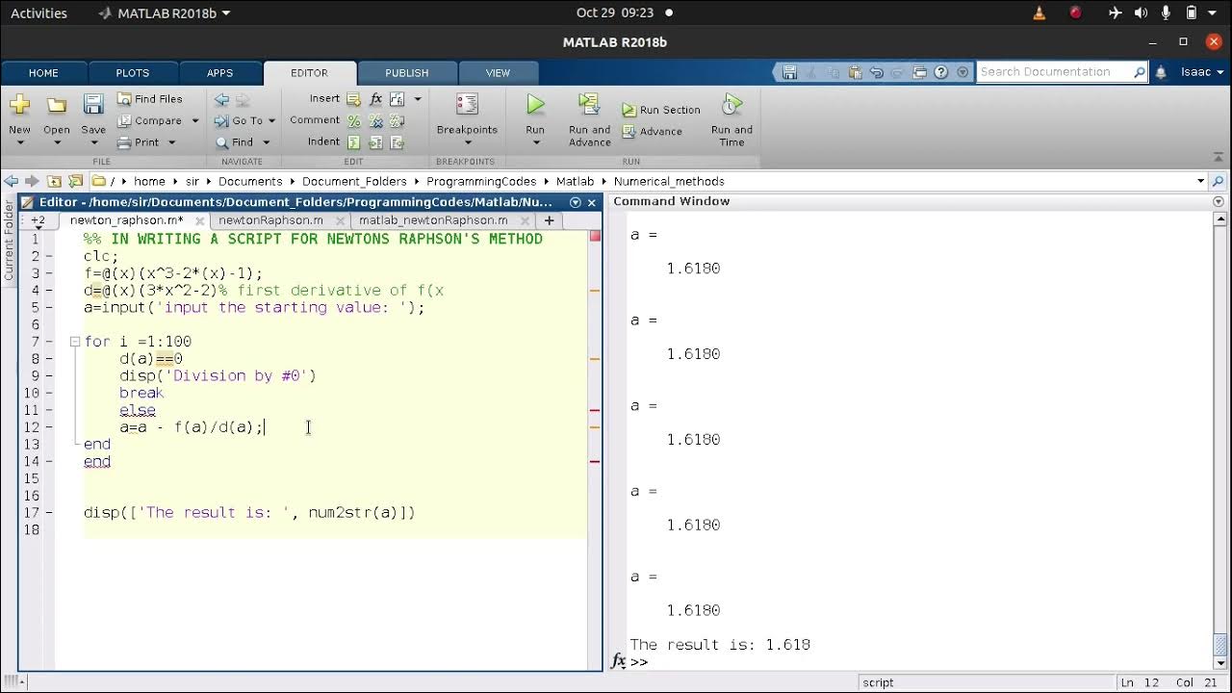1232x693 pixels.
Task: Open the Activities overview
Action: point(38,13)
